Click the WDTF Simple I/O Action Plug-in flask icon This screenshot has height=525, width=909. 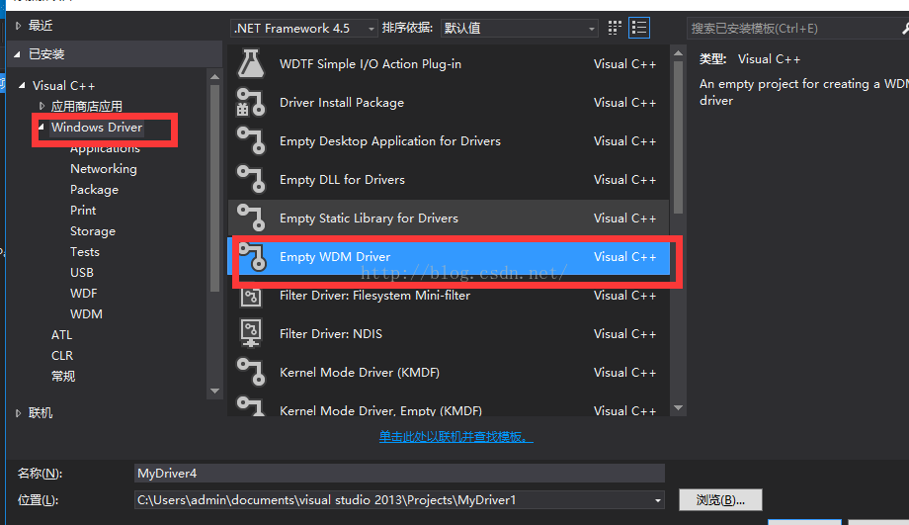click(251, 64)
